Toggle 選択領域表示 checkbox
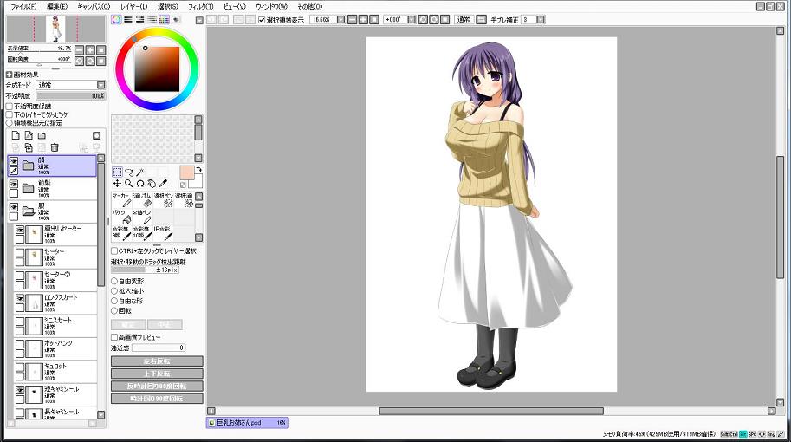Image resolution: width=791 pixels, height=442 pixels. pos(263,19)
